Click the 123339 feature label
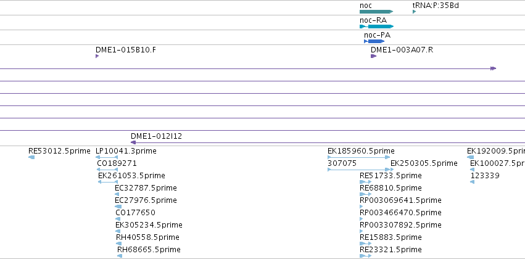 click(485, 175)
